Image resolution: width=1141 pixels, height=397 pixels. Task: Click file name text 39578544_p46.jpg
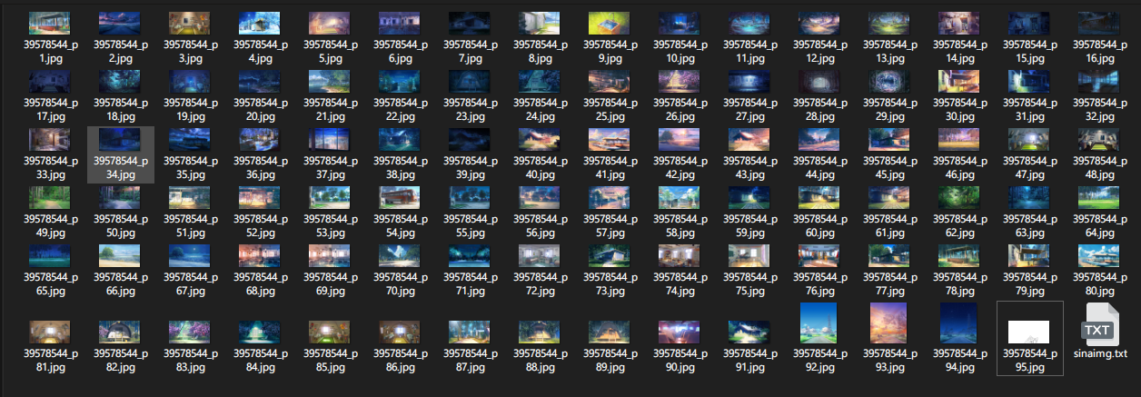[x=959, y=166]
